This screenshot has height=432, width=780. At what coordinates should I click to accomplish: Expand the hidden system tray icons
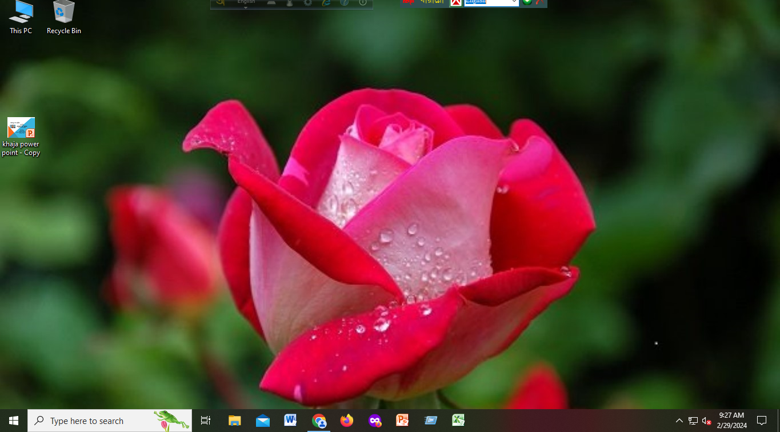point(679,421)
